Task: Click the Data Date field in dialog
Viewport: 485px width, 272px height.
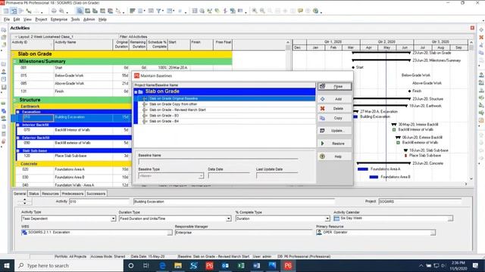Action: (229, 176)
